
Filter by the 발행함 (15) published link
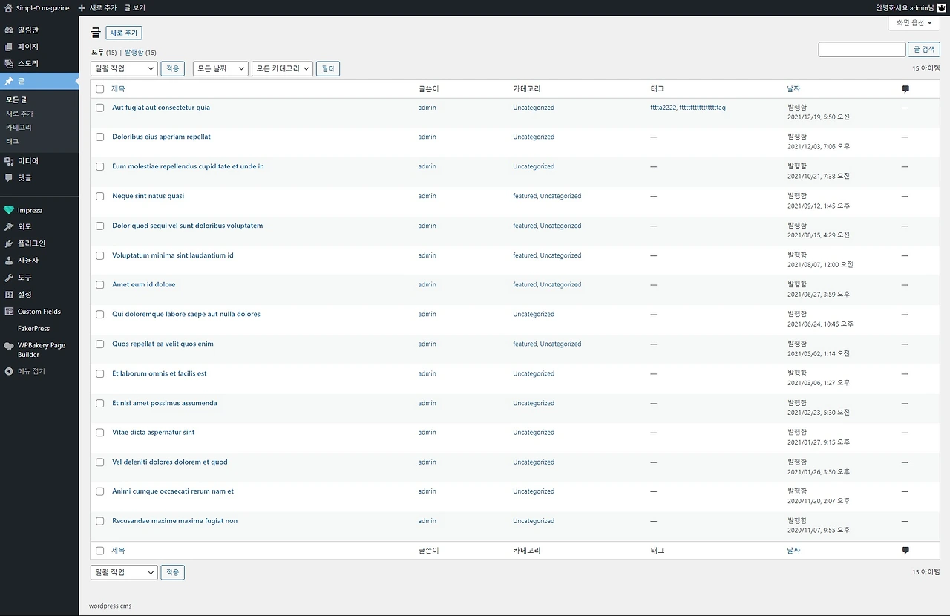140,53
